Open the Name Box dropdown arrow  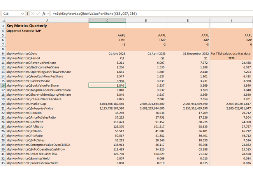[x=23, y=14]
